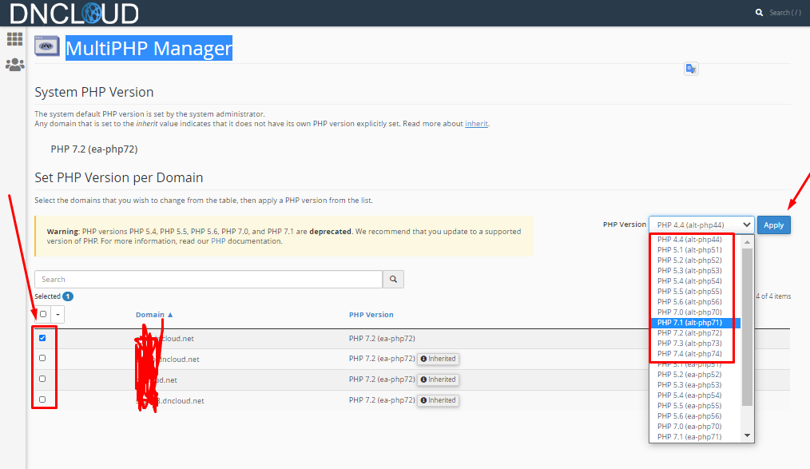Open the apps grid icon in sidebar
The image size is (810, 469).
point(14,38)
